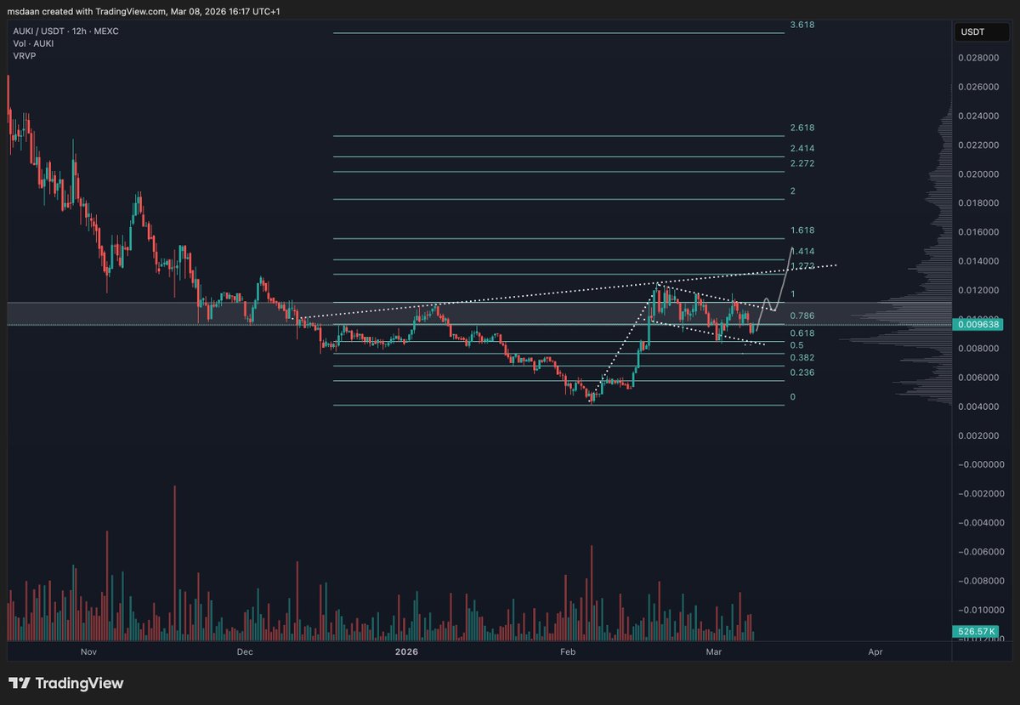The height and width of the screenshot is (705, 1020).
Task: Select the 0.5 Fibonacci level label
Action: point(796,345)
